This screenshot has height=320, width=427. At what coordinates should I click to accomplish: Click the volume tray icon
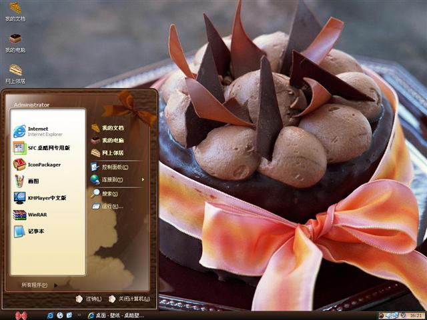click(x=403, y=315)
